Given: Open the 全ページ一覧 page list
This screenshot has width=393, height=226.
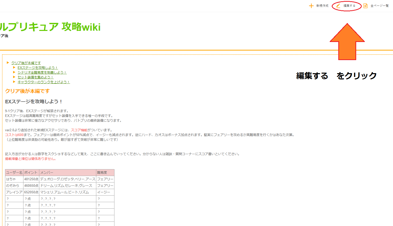Looking at the screenshot, I should [379, 6].
